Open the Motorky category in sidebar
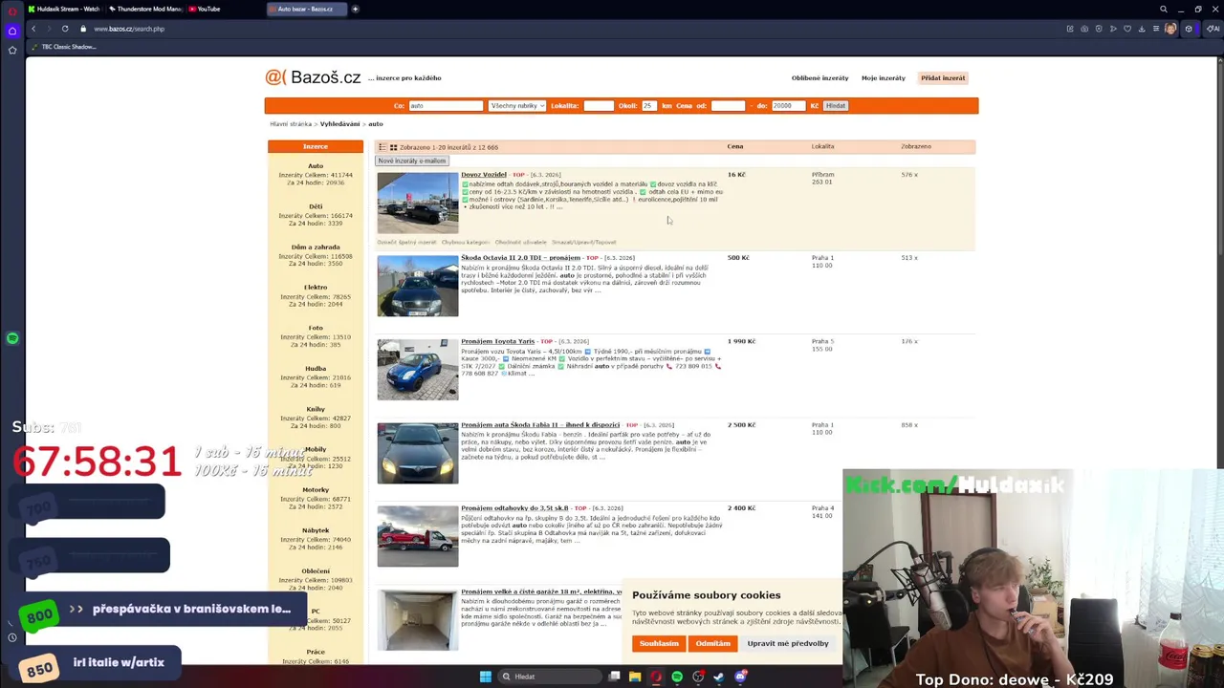1224x688 pixels. click(316, 490)
